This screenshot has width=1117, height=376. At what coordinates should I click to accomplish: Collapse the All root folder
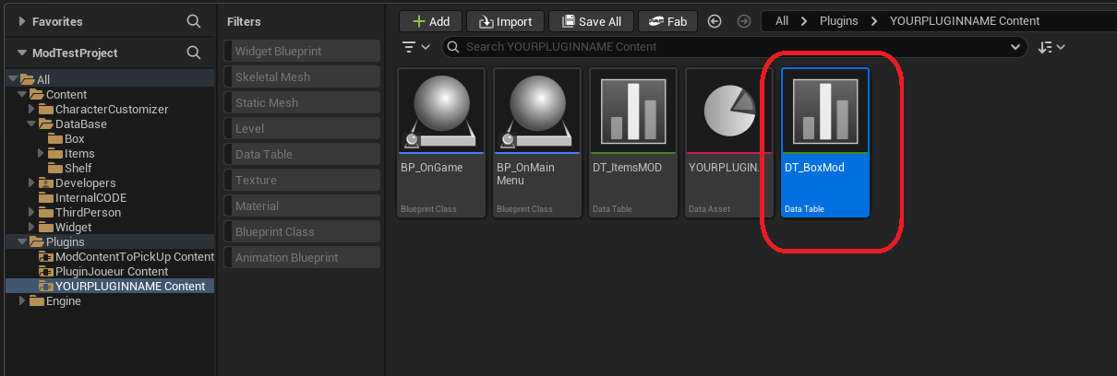tap(12, 80)
